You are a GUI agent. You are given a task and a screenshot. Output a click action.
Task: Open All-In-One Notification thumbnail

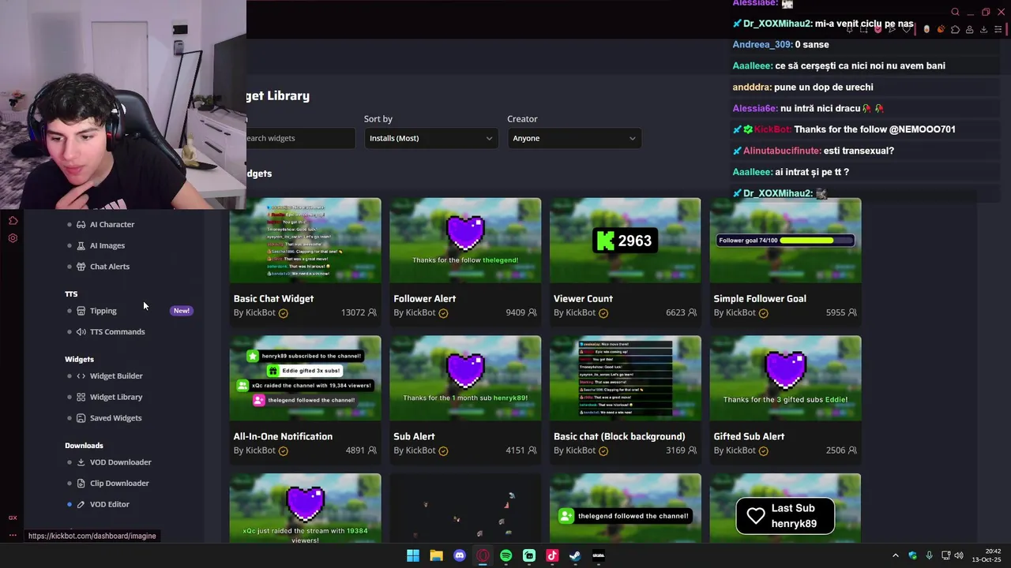(306, 378)
